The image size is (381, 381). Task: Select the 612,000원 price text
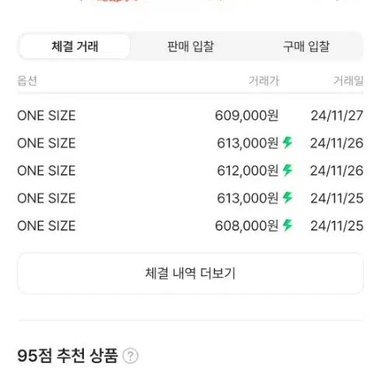[x=247, y=170]
